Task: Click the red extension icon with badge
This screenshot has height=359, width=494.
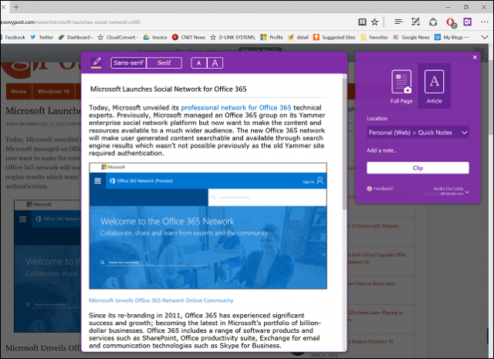Action: click(451, 22)
